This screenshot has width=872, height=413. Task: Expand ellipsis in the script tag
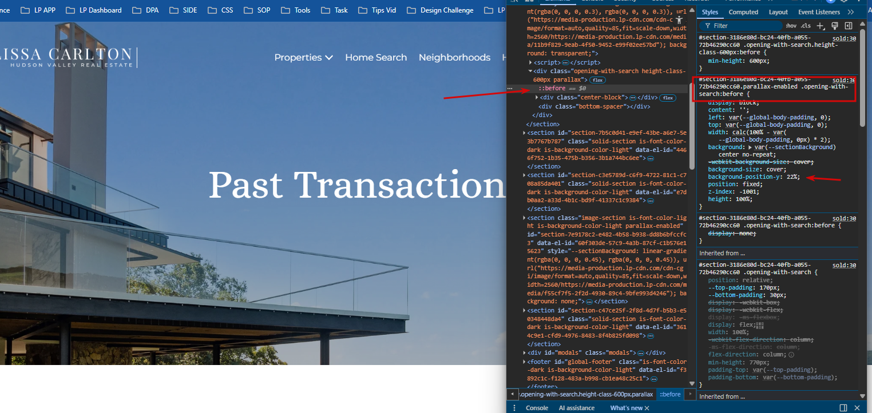[x=565, y=62]
